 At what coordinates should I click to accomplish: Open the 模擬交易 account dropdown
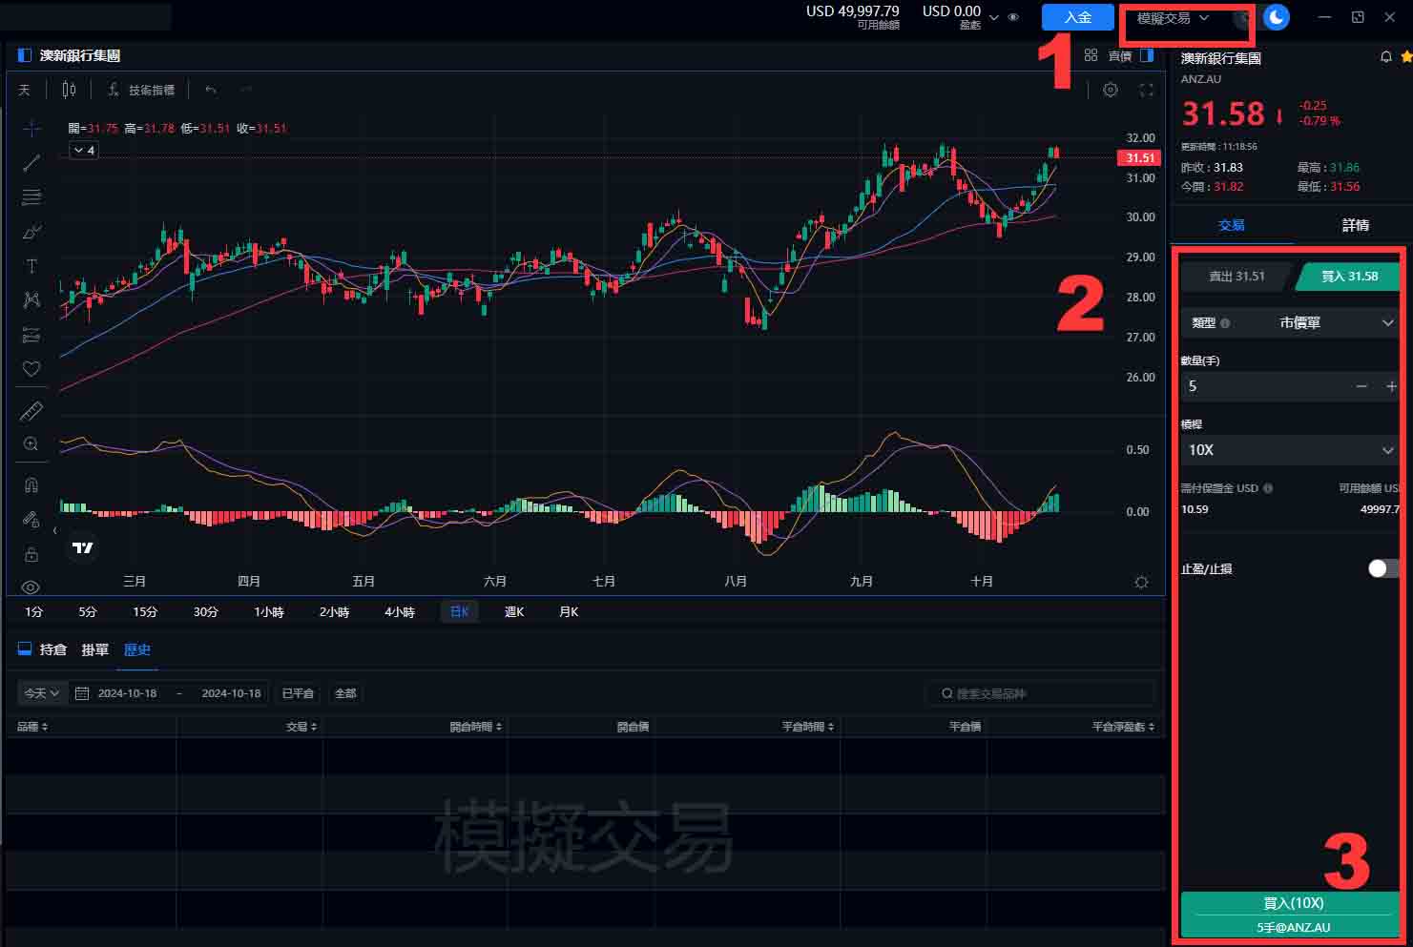[x=1173, y=18]
